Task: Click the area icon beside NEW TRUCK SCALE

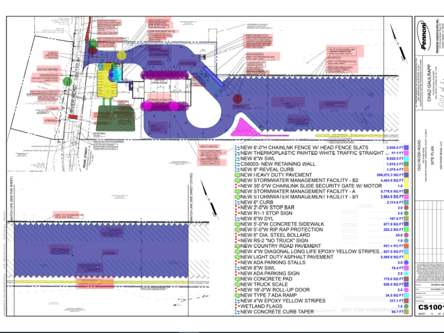Action: (x=237, y=284)
